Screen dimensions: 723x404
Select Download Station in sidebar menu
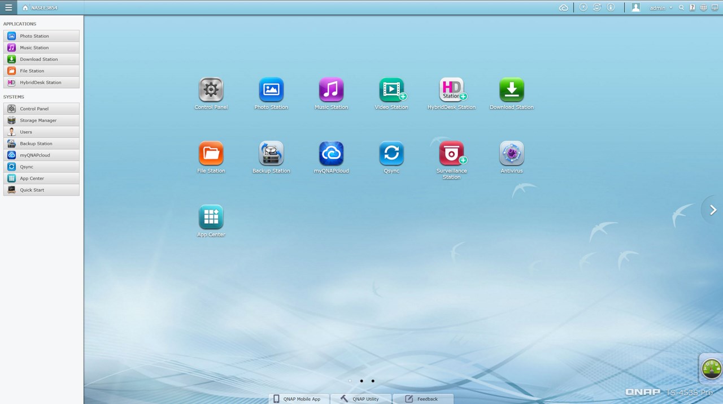[41, 59]
